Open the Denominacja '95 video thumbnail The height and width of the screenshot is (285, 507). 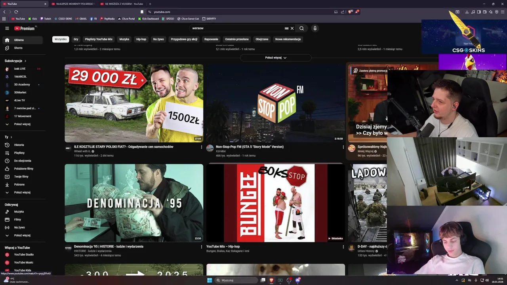[x=134, y=203]
